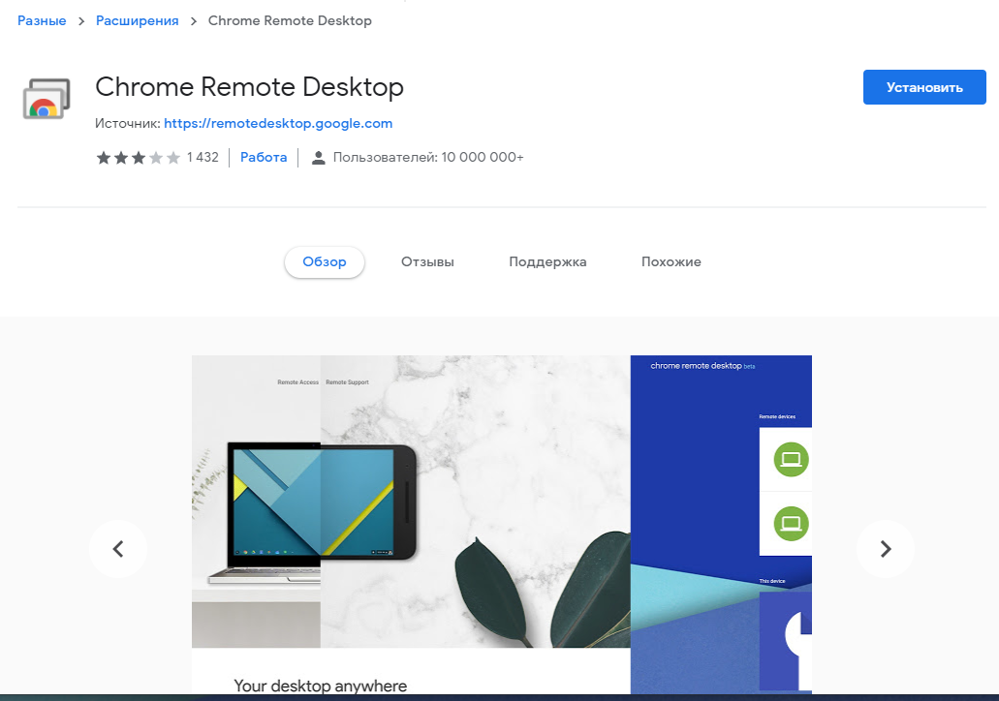Show the next screenshot with right arrow
Screen dimensions: 999x701
pos(885,549)
